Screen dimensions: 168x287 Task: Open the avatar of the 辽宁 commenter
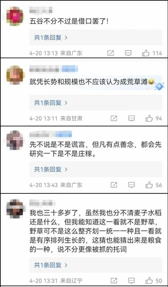pyautogui.click(x=15, y=209)
